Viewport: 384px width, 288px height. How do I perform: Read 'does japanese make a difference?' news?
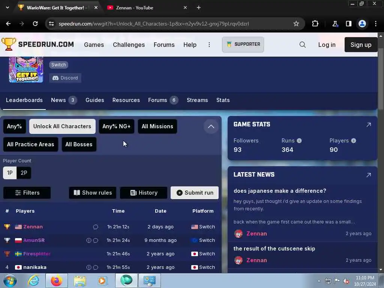280,191
